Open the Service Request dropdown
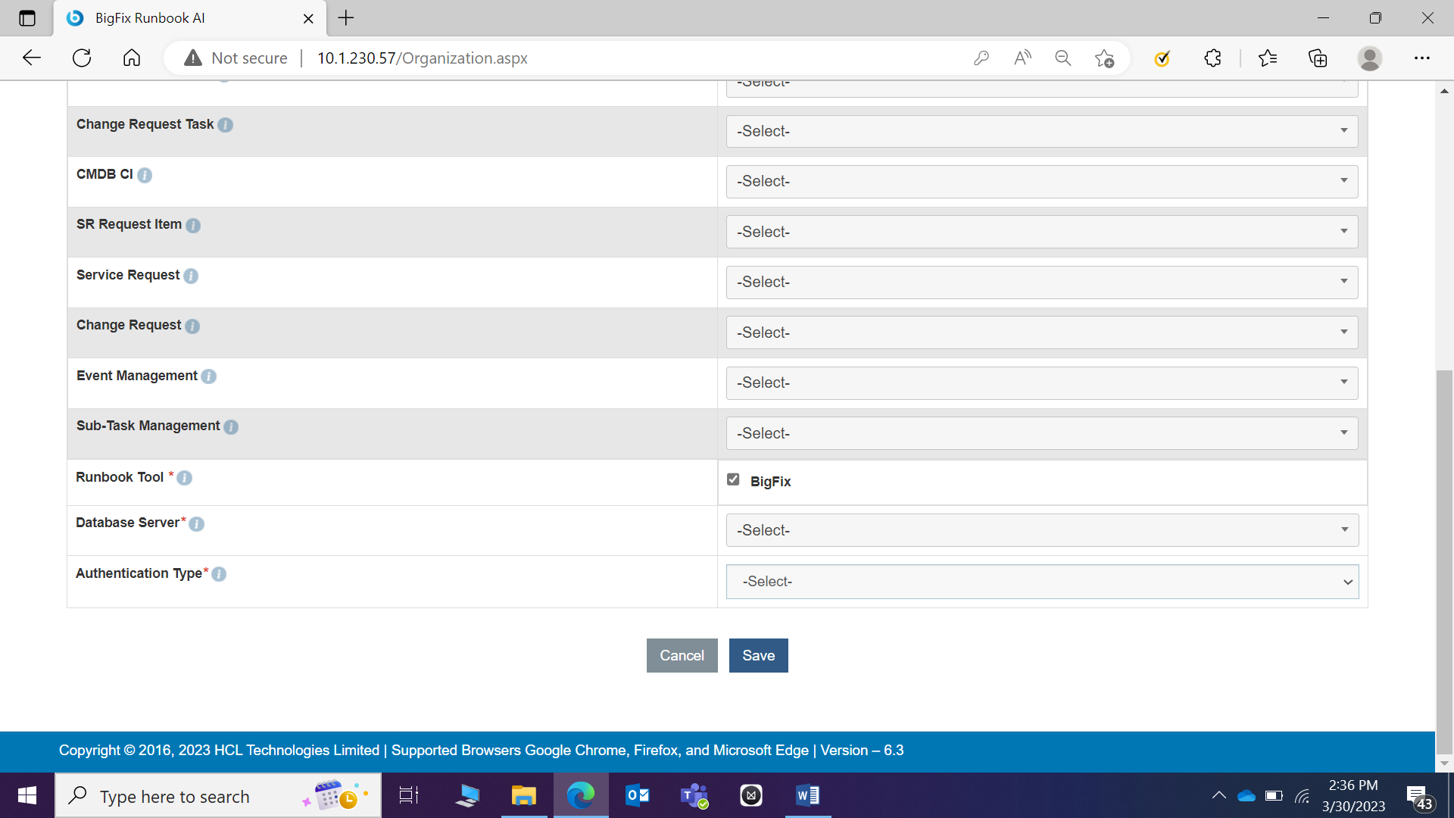1454x818 pixels. pos(1042,282)
